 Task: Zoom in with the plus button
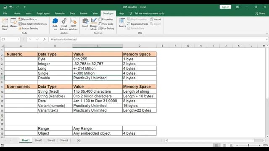coord(260,145)
